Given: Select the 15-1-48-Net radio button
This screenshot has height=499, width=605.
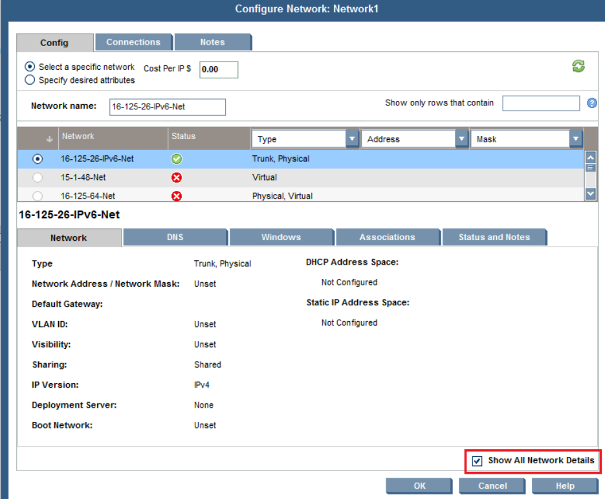Looking at the screenshot, I should click(x=38, y=177).
